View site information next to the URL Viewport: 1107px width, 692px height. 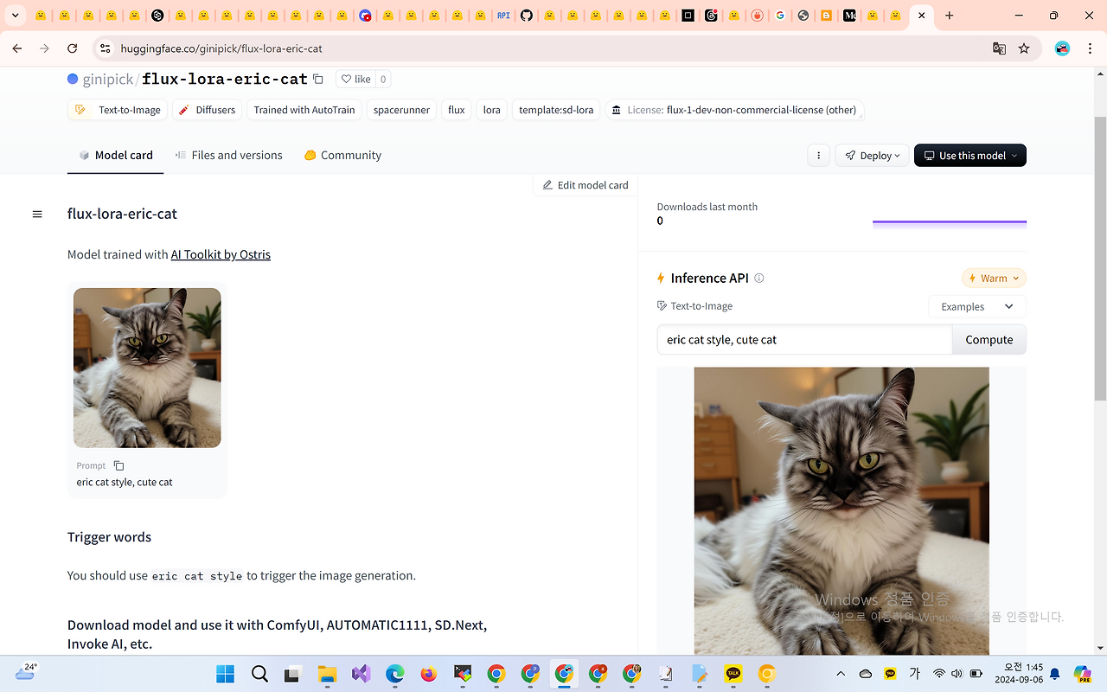pyautogui.click(x=106, y=48)
